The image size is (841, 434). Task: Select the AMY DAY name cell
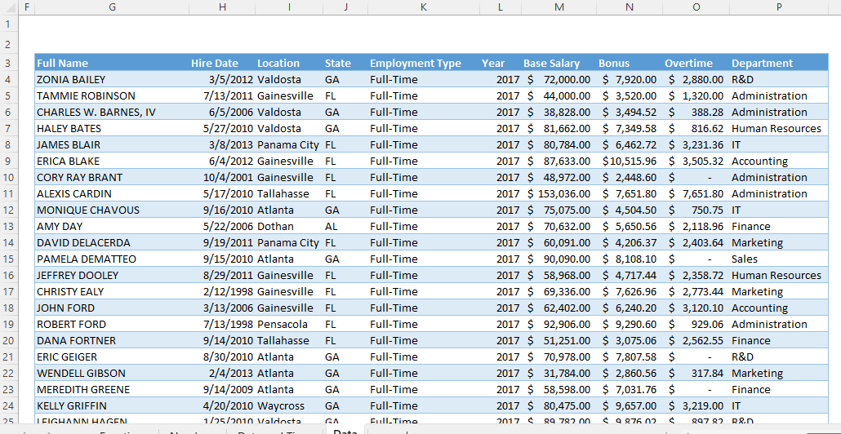pyautogui.click(x=112, y=227)
